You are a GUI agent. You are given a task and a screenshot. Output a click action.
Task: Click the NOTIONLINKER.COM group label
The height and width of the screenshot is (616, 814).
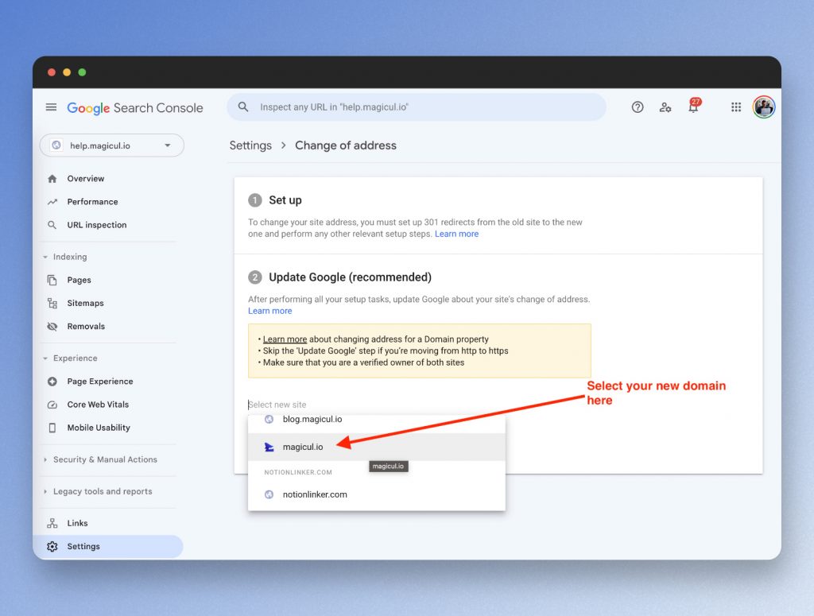(298, 472)
